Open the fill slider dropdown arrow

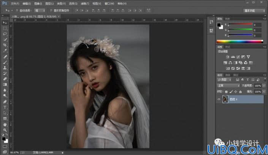point(264,92)
